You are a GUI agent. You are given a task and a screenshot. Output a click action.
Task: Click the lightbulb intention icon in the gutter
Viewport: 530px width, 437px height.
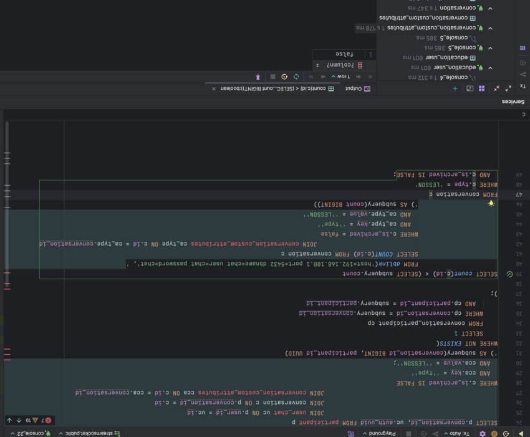pos(491,204)
